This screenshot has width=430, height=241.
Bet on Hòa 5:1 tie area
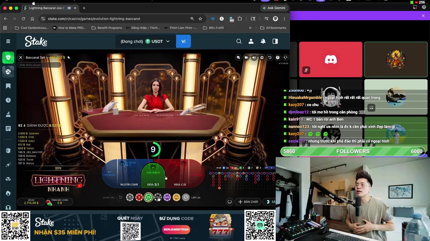point(153,176)
